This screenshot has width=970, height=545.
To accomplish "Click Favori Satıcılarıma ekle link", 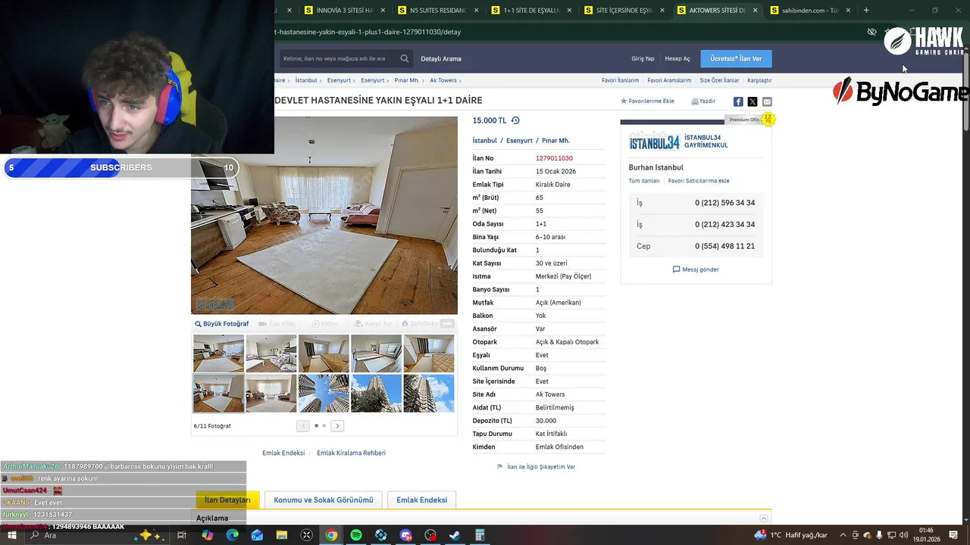I will click(x=699, y=181).
